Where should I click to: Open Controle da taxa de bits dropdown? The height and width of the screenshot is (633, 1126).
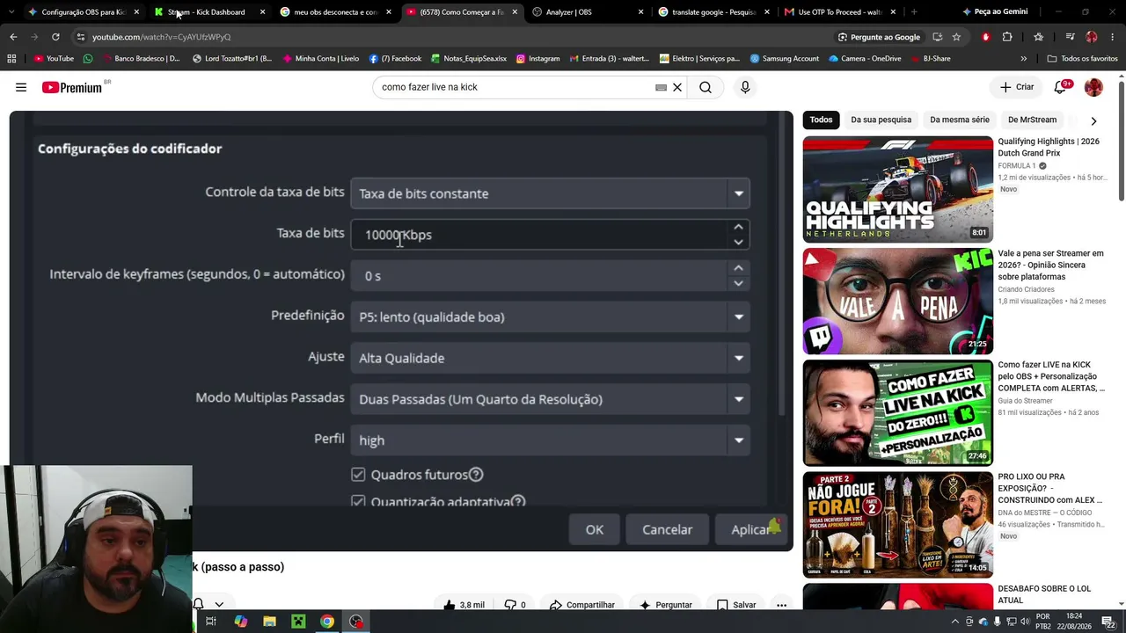coord(550,193)
